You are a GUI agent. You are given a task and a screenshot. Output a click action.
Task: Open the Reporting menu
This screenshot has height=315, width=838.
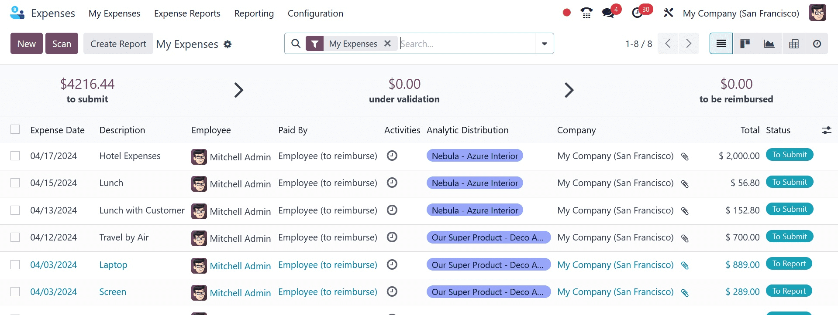pyautogui.click(x=254, y=14)
